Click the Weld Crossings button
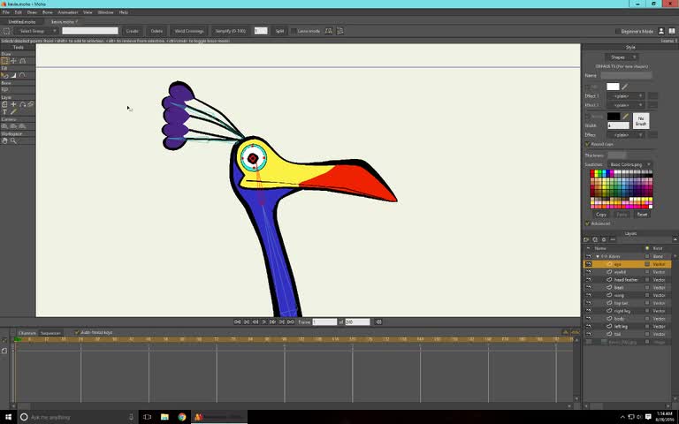679x424 pixels. click(189, 31)
